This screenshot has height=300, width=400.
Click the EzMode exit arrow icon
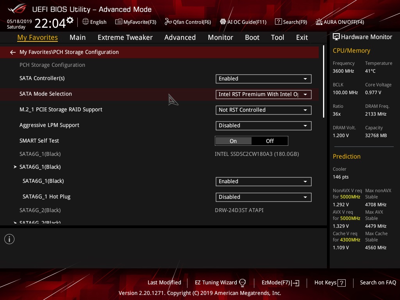click(x=295, y=283)
